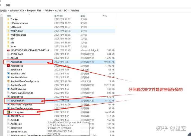
Task: Select the A3DUtils.dll file icon
Action: click(x=8, y=54)
